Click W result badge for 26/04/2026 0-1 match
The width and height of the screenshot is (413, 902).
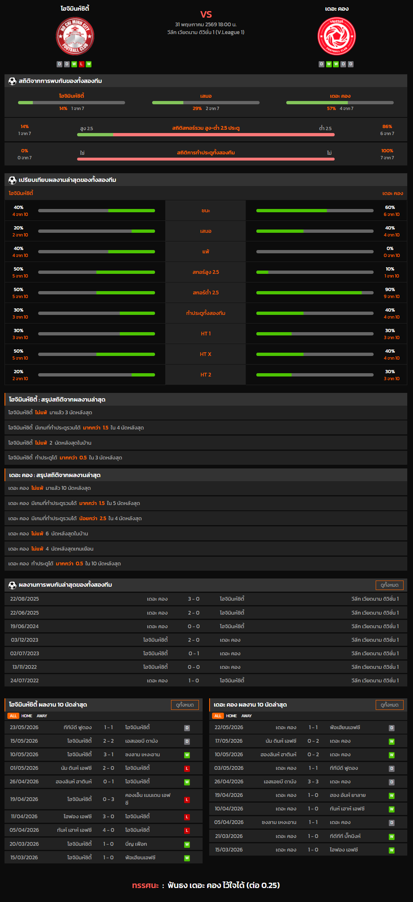point(187,782)
